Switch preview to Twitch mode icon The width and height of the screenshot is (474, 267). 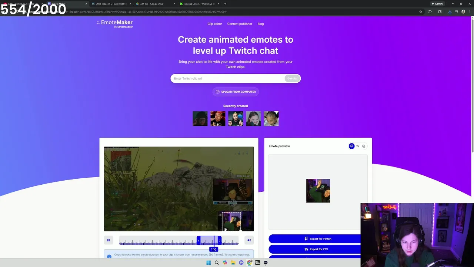point(351,146)
